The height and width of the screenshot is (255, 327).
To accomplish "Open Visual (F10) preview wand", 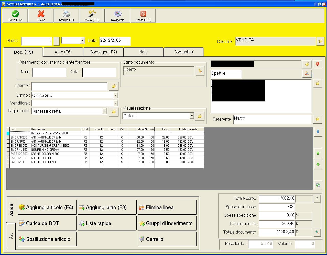I will point(92,16).
